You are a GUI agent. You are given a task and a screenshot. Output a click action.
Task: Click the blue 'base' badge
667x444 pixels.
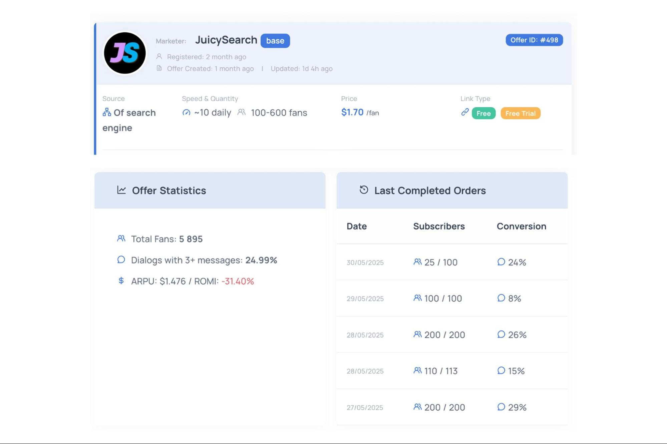pos(275,41)
